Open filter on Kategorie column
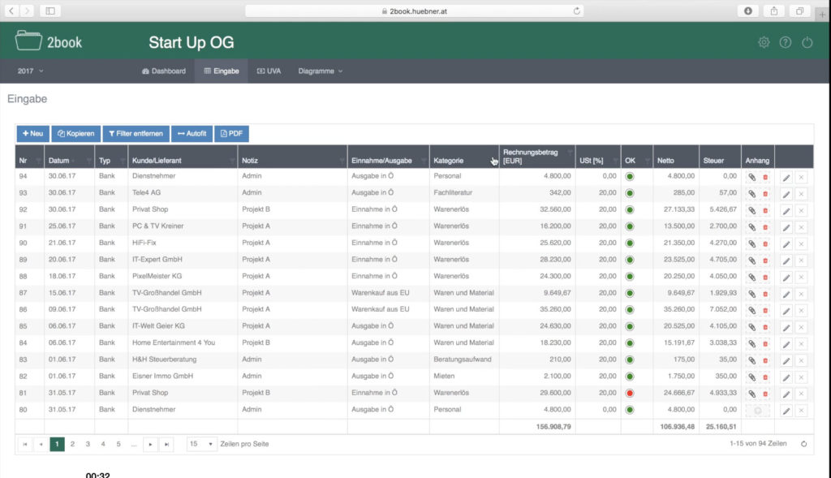Image resolution: width=831 pixels, height=478 pixels. coord(494,161)
